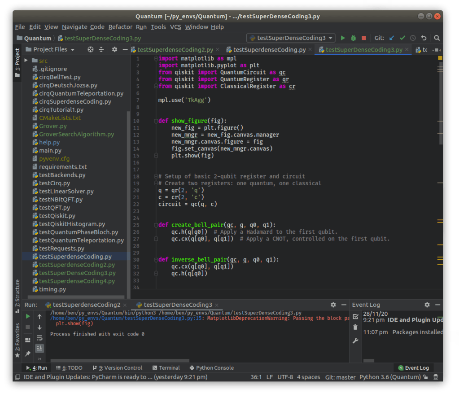
Task: Update project from Git with blue arrow icon
Action: [391, 38]
